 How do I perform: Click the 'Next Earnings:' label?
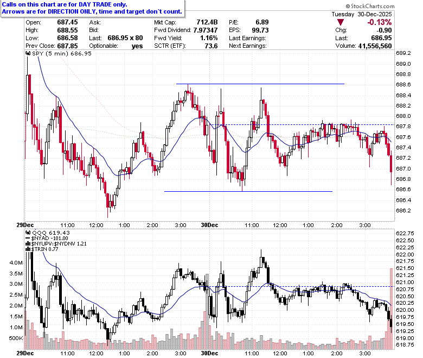[248, 46]
